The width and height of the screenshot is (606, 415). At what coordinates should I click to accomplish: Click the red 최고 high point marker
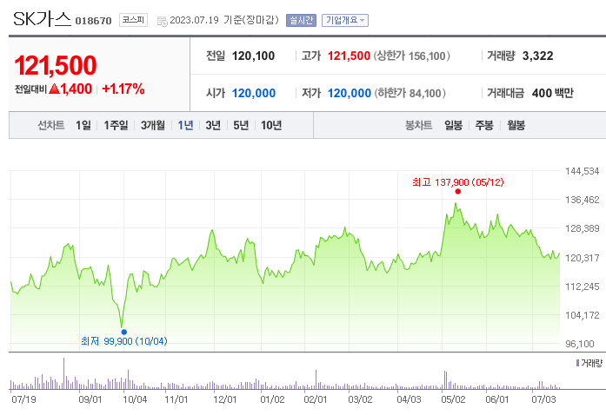(x=458, y=192)
